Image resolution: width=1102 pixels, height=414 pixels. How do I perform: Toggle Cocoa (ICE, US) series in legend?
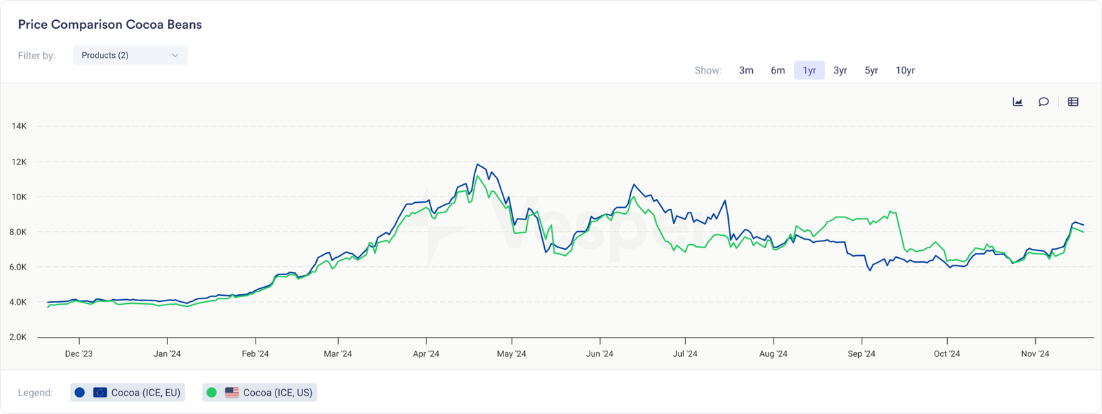coord(278,393)
